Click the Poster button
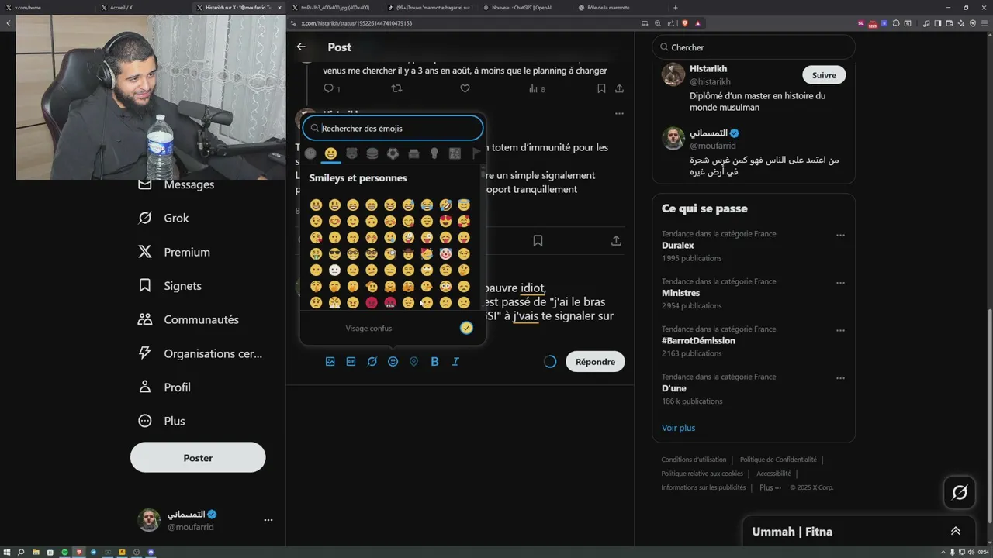This screenshot has height=558, width=993. point(198,457)
